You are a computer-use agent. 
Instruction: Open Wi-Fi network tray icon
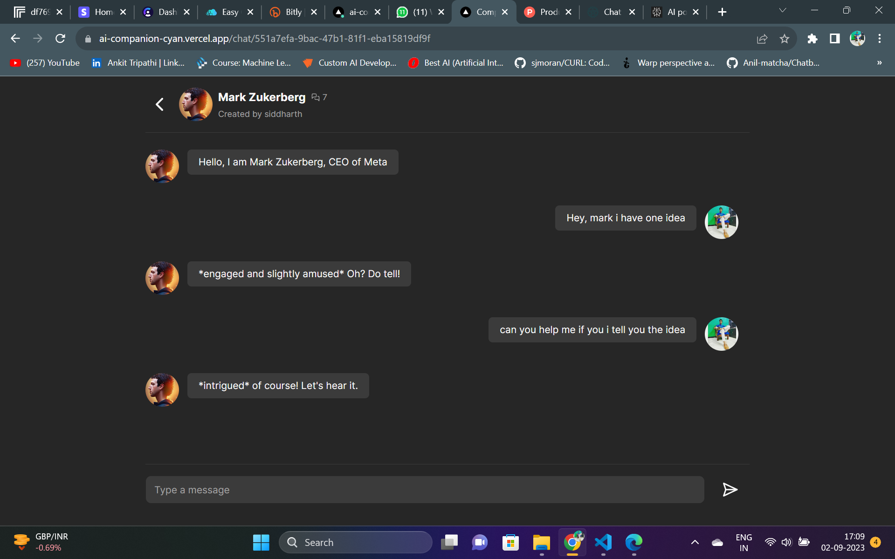click(771, 542)
